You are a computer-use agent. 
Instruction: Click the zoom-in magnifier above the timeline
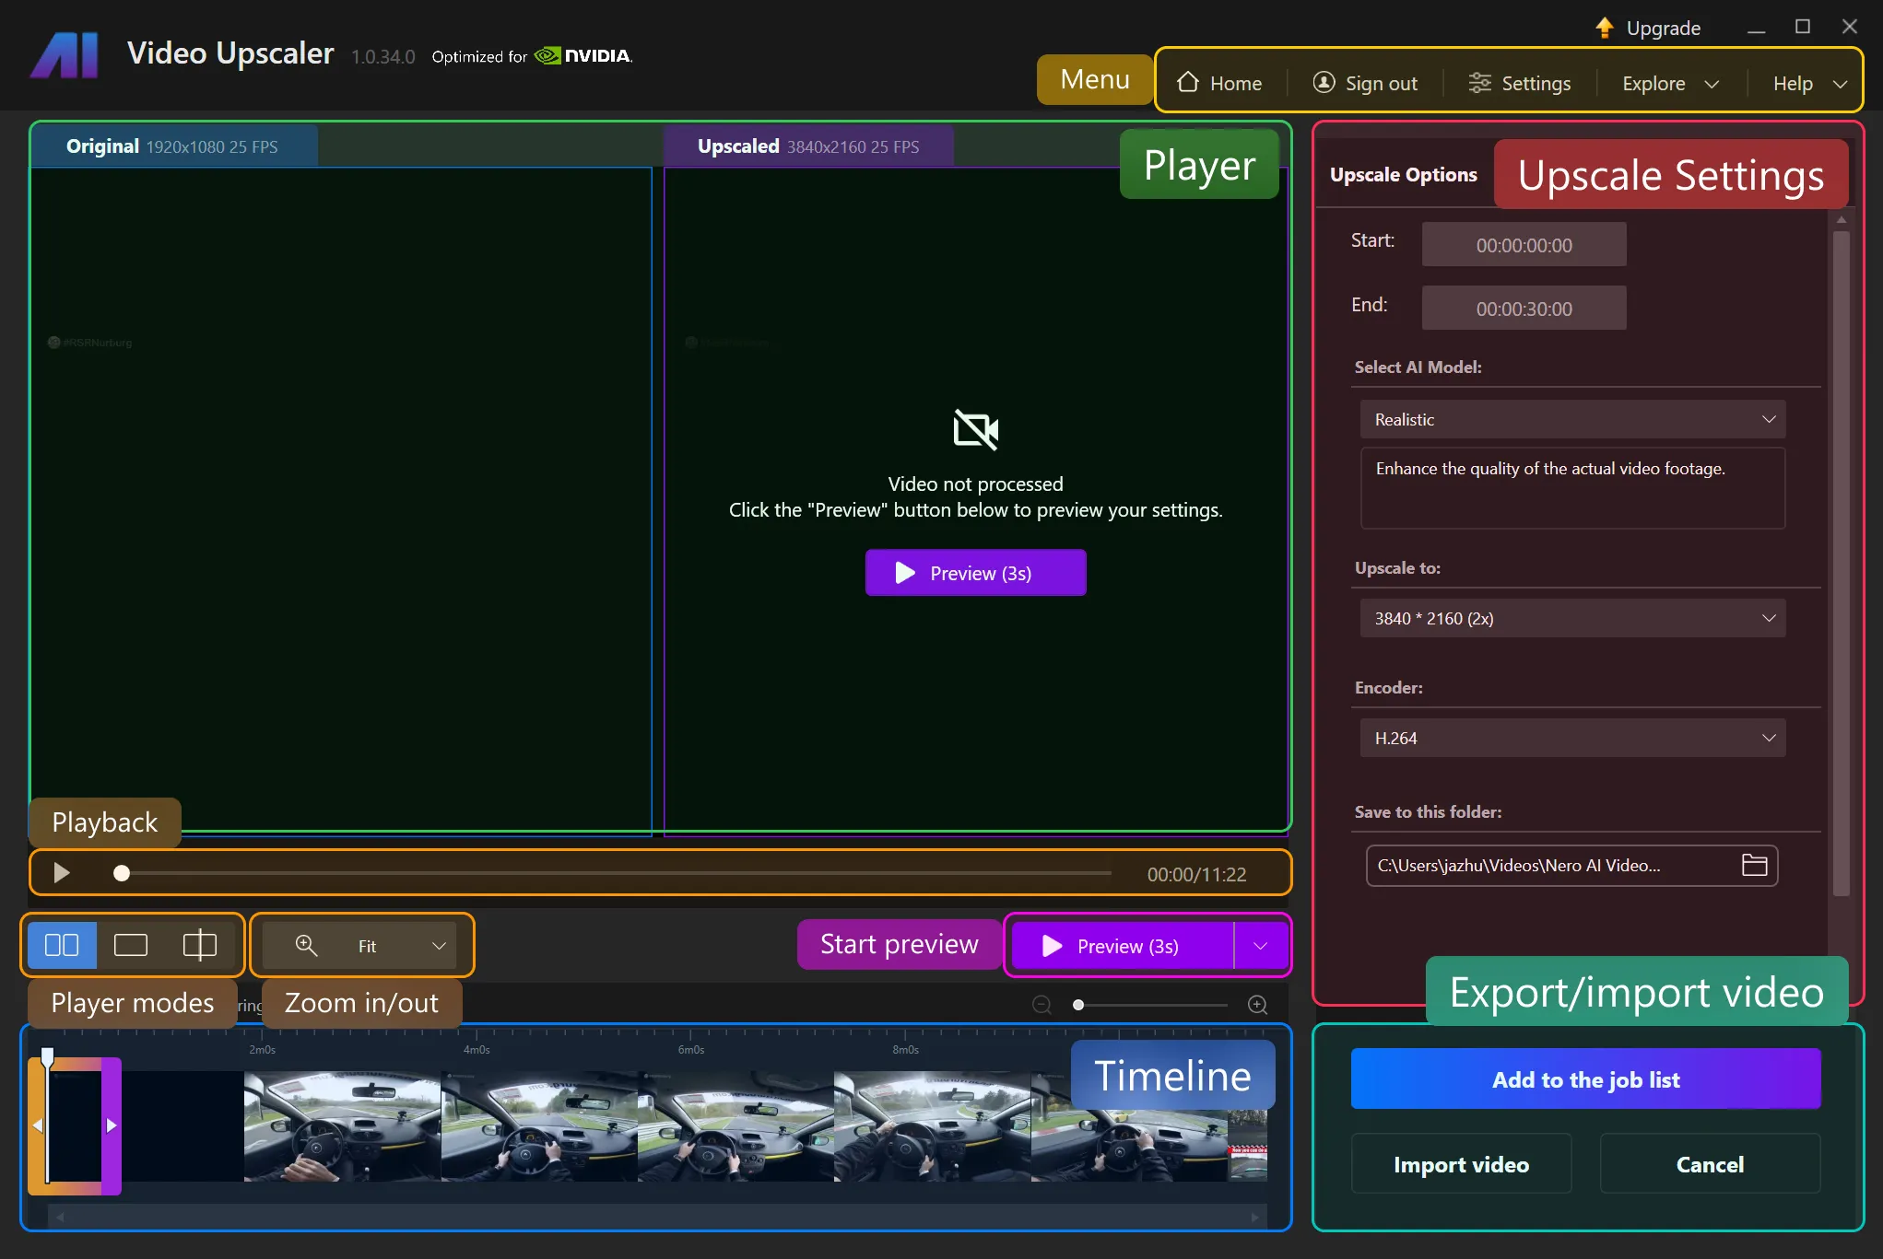[x=1257, y=1005]
